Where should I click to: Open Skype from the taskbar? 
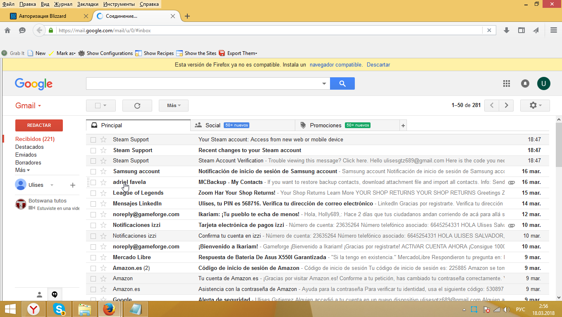pos(59,309)
